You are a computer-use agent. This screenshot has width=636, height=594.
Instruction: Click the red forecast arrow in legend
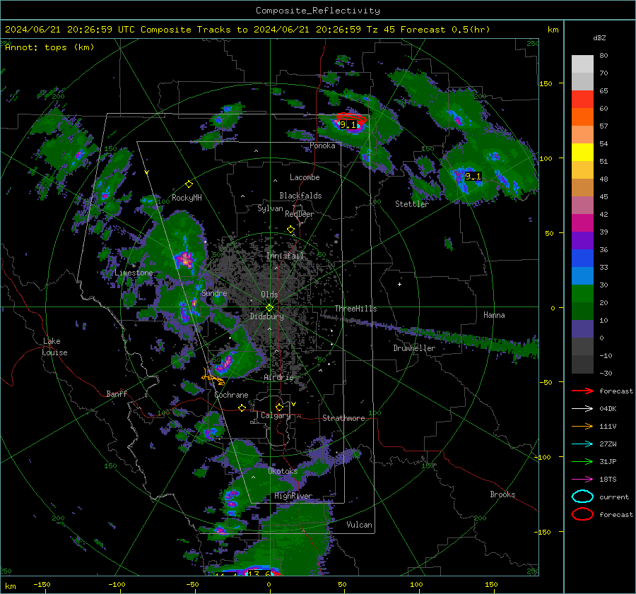click(582, 391)
